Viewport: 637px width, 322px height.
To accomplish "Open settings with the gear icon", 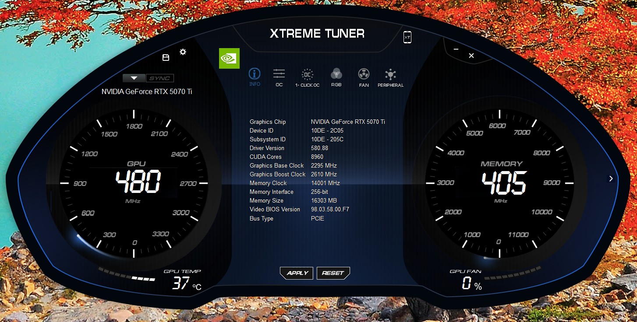I will pyautogui.click(x=183, y=52).
